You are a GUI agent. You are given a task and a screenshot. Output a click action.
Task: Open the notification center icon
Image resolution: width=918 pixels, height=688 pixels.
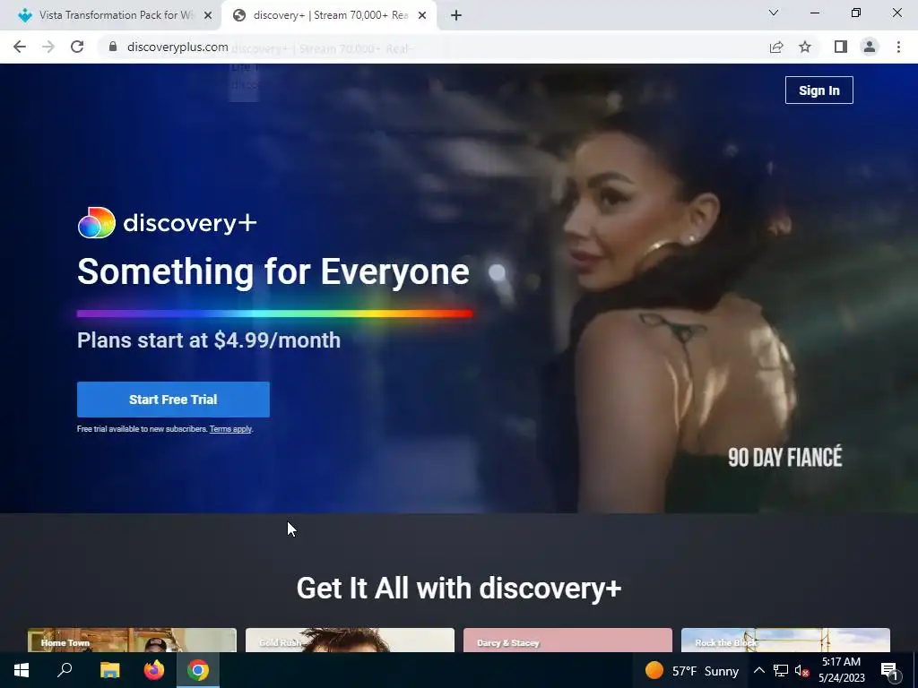pyautogui.click(x=889, y=671)
